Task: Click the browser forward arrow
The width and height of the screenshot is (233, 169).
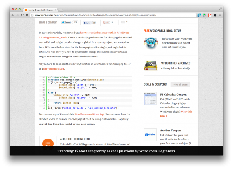Action: pyautogui.click(x=17, y=15)
